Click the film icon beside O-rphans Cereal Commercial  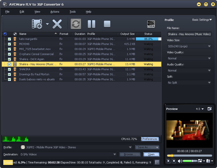click(x=15, y=54)
